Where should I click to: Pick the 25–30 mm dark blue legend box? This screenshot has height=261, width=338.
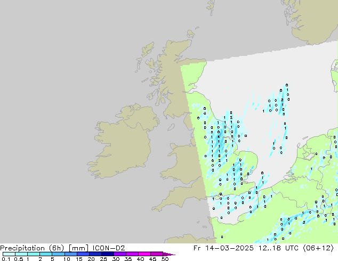(108, 254)
